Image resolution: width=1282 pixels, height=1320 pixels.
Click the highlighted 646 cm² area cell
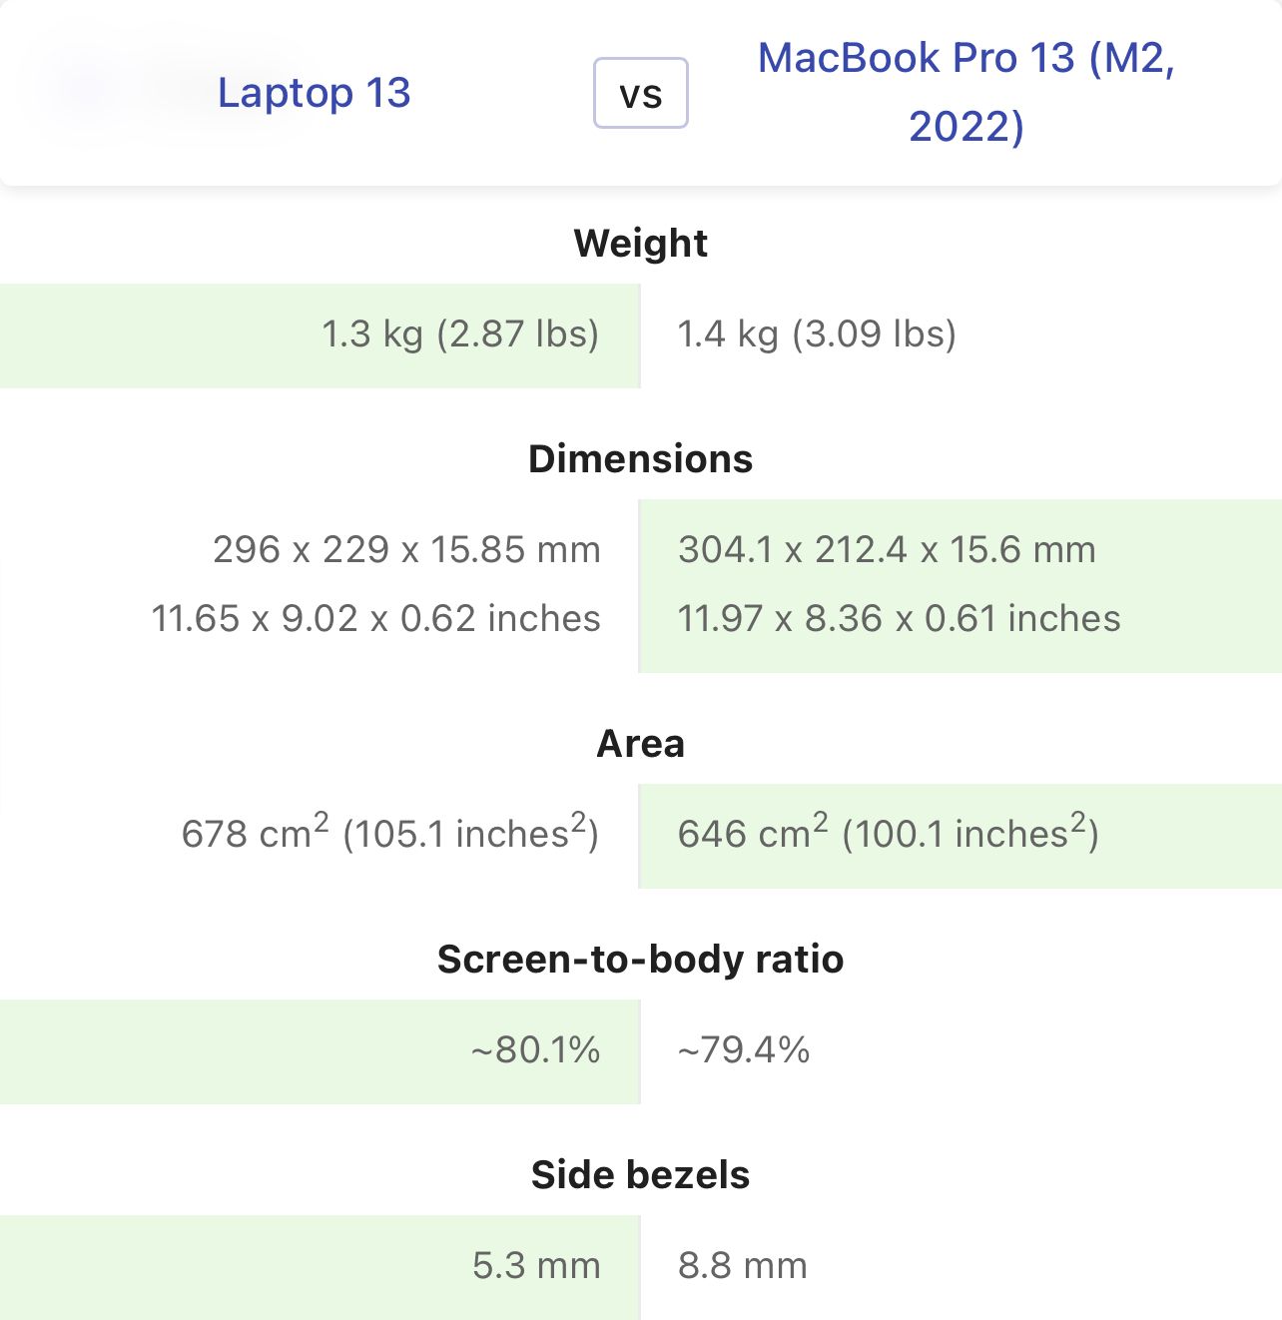click(961, 836)
